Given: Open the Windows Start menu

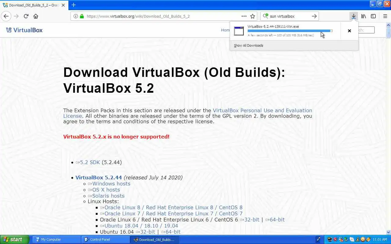Looking at the screenshot, I should [15, 239].
